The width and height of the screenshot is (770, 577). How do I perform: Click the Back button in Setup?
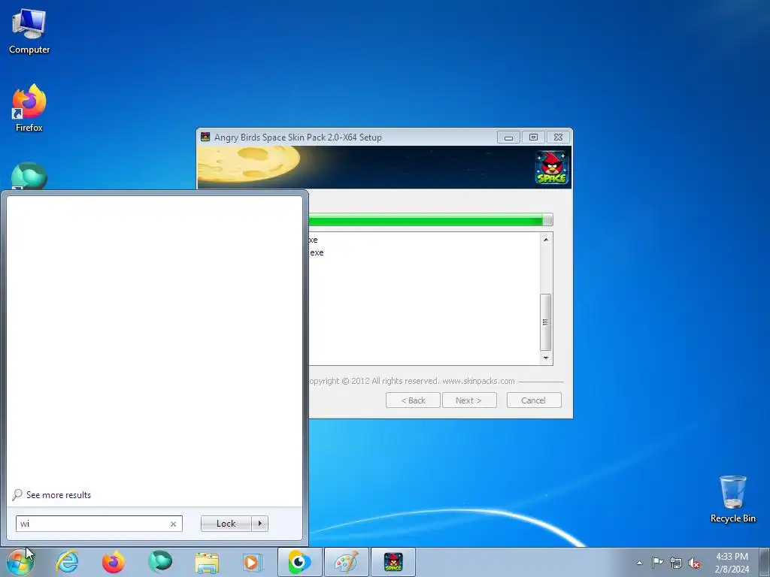coord(413,400)
